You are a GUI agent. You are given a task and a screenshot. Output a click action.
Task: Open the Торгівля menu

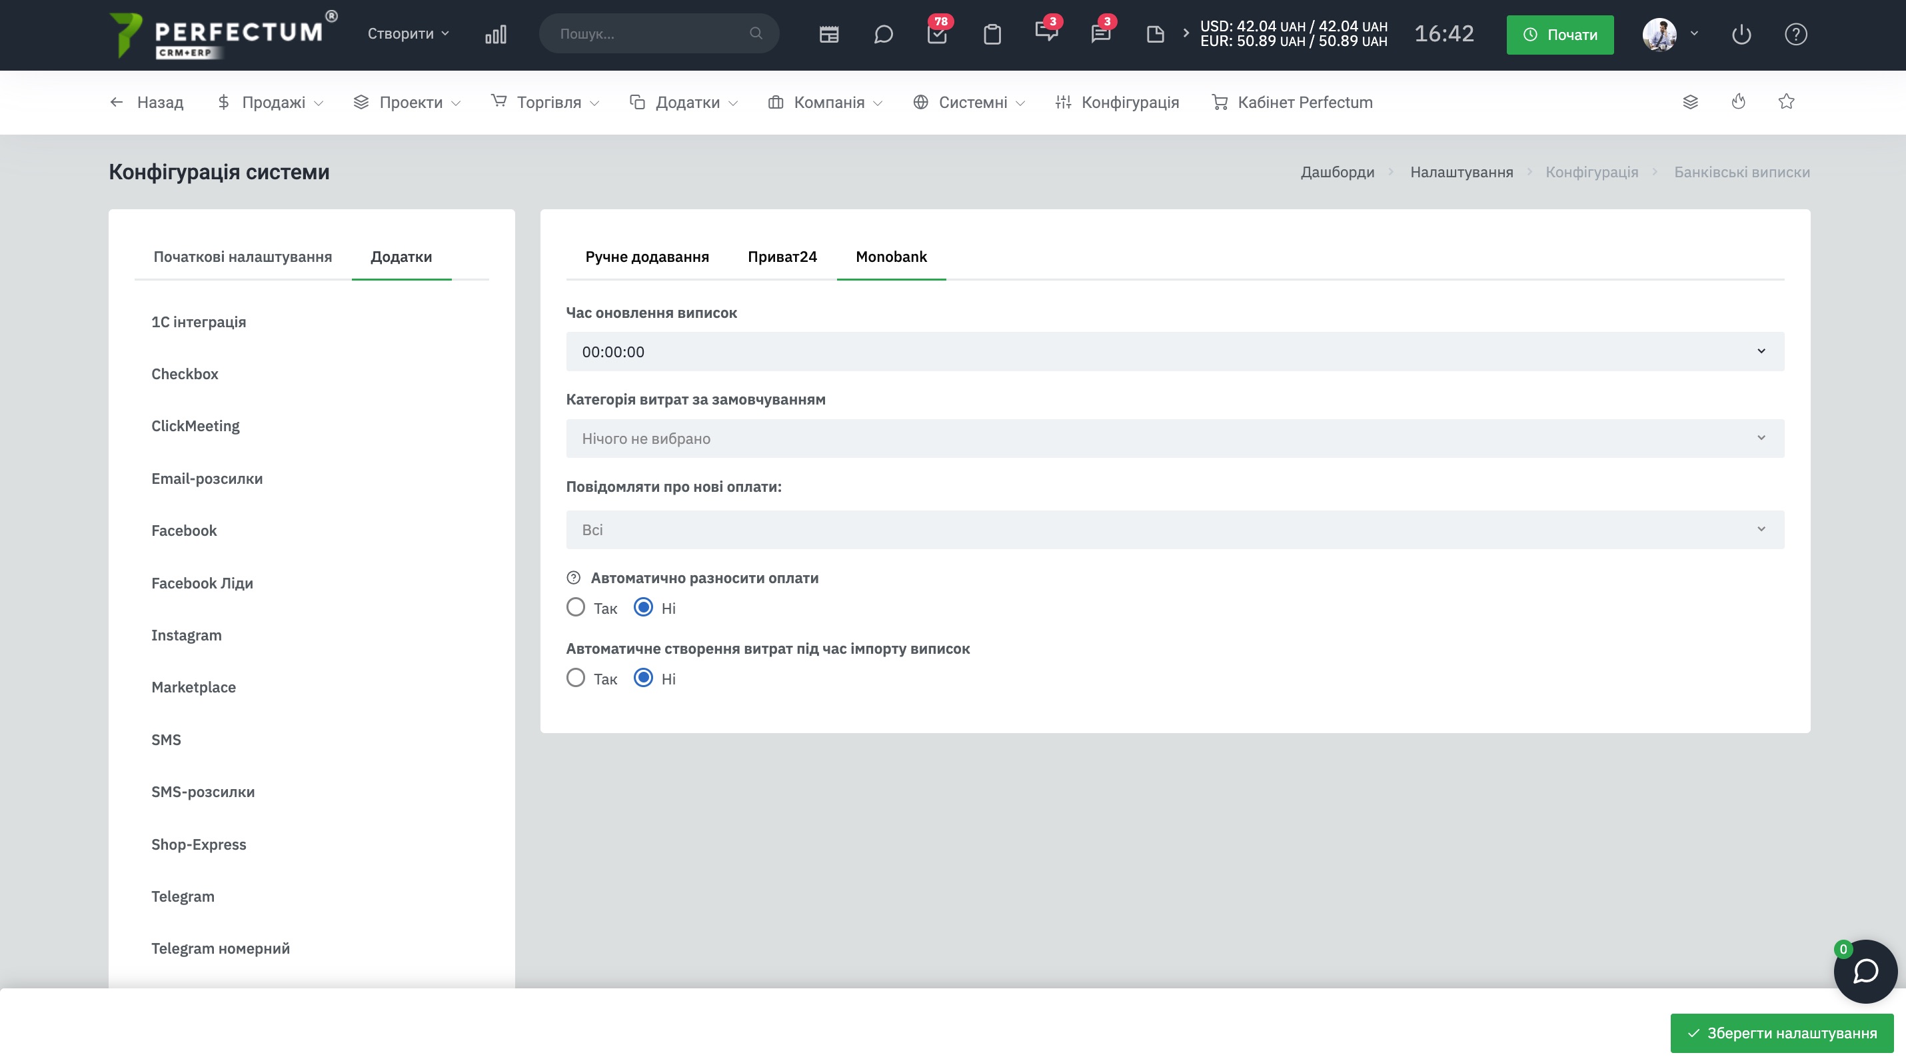point(545,102)
